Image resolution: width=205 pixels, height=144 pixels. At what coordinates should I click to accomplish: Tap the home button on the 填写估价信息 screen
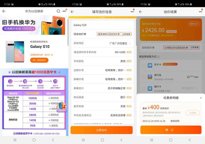102,140
